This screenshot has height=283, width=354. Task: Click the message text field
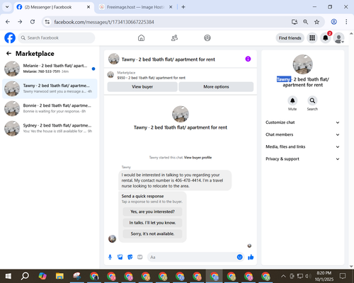[193, 257]
